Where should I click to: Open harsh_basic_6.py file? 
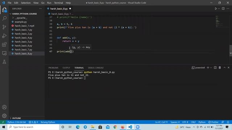pyautogui.click(x=23, y=46)
